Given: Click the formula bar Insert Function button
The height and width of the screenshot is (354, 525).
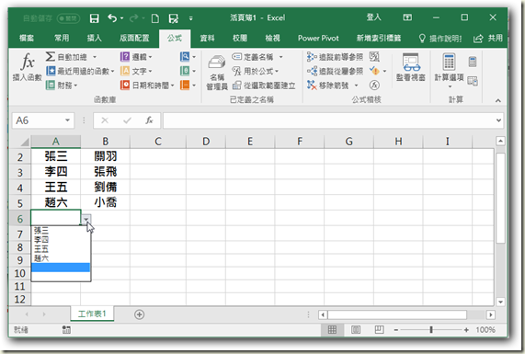Looking at the screenshot, I should (x=149, y=120).
